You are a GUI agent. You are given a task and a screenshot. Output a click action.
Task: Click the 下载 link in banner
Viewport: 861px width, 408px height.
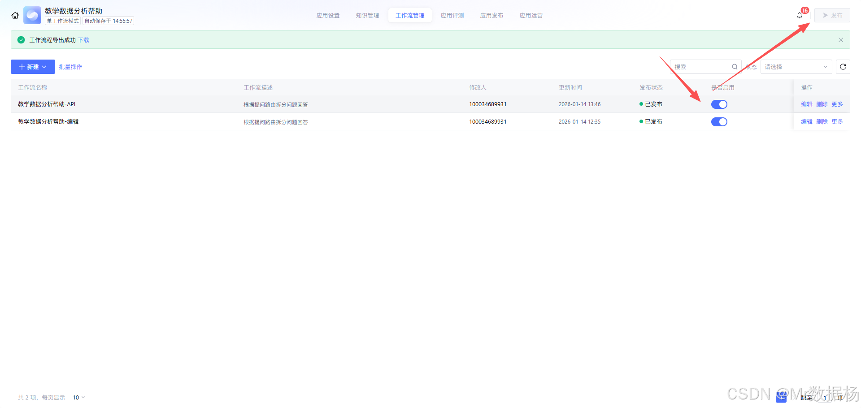(x=83, y=40)
